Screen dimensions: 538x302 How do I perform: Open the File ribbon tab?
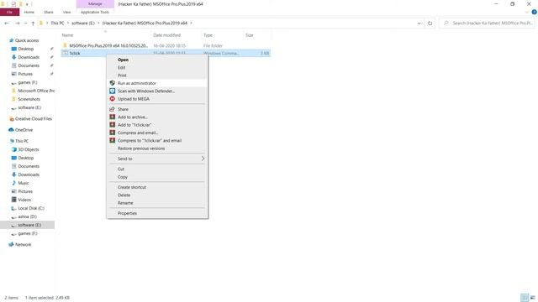pos(9,12)
